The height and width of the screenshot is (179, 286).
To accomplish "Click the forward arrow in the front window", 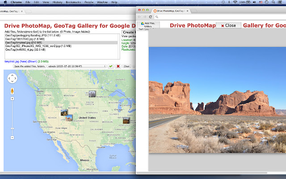I will click(145, 17).
